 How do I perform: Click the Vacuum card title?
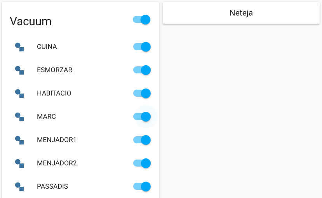point(31,21)
